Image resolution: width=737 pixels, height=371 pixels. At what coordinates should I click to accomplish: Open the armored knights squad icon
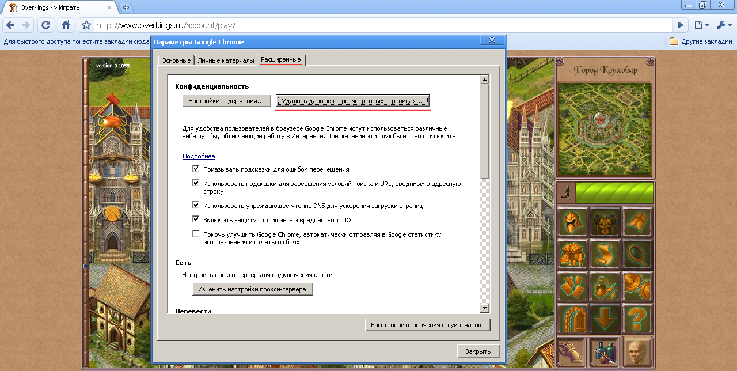coord(605,222)
